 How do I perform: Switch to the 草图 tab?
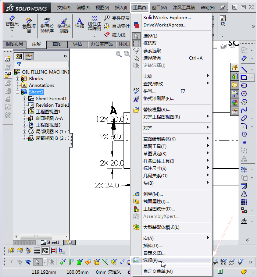pyautogui.click(x=57, y=44)
